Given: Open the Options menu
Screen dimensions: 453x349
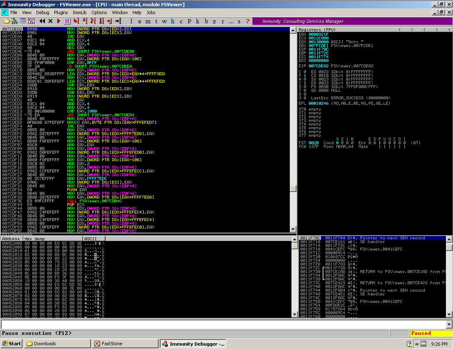Looking at the screenshot, I should (99, 12).
